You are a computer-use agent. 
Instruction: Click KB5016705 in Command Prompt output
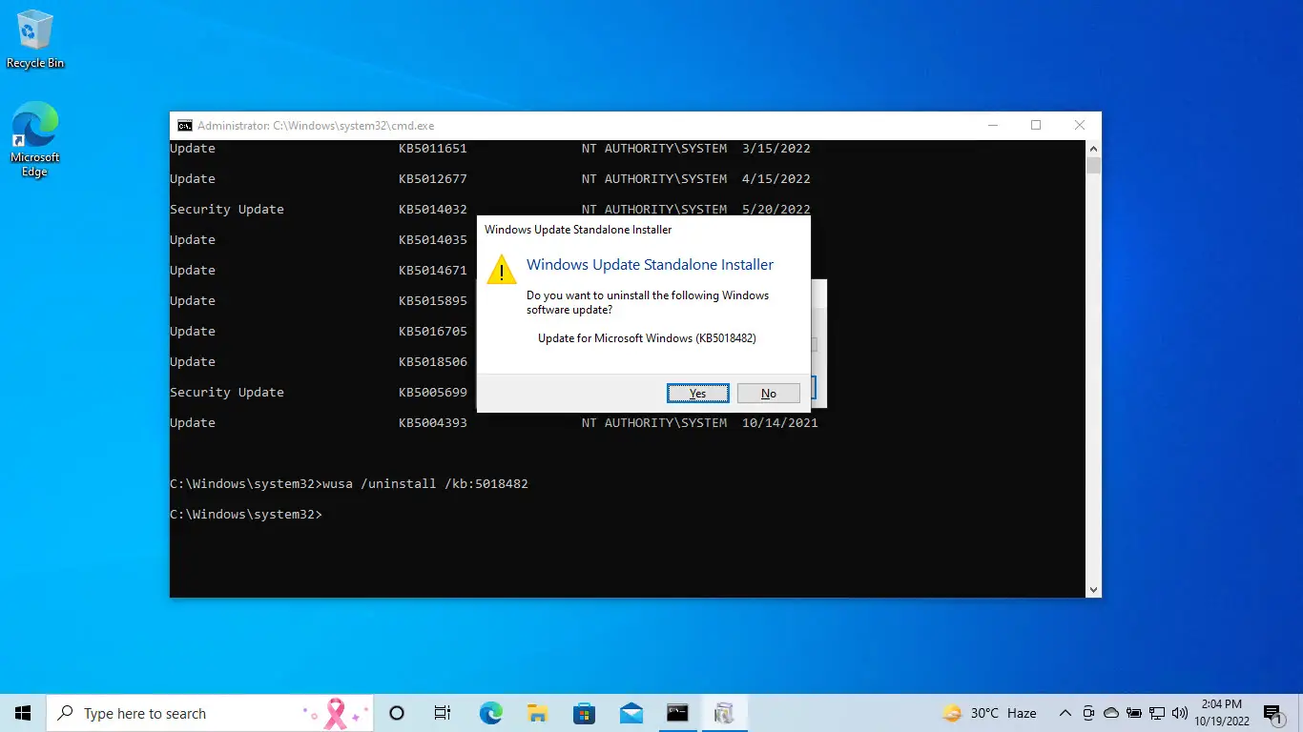[x=433, y=332]
